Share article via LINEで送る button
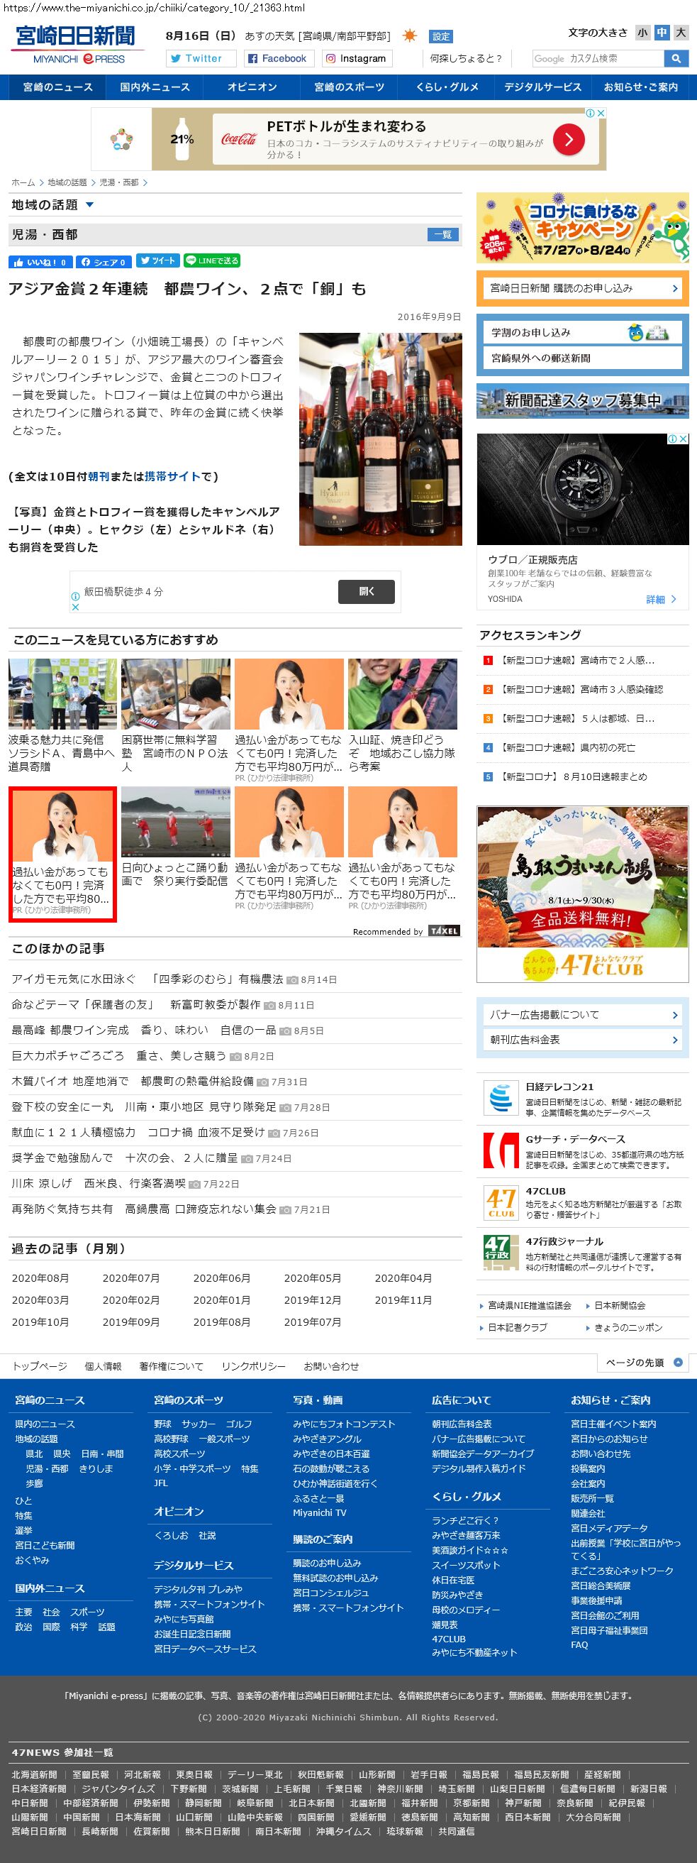This screenshot has height=1863, width=697. point(211,261)
